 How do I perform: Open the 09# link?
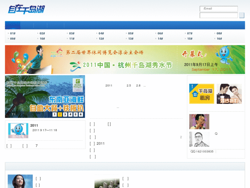point(13,39)
